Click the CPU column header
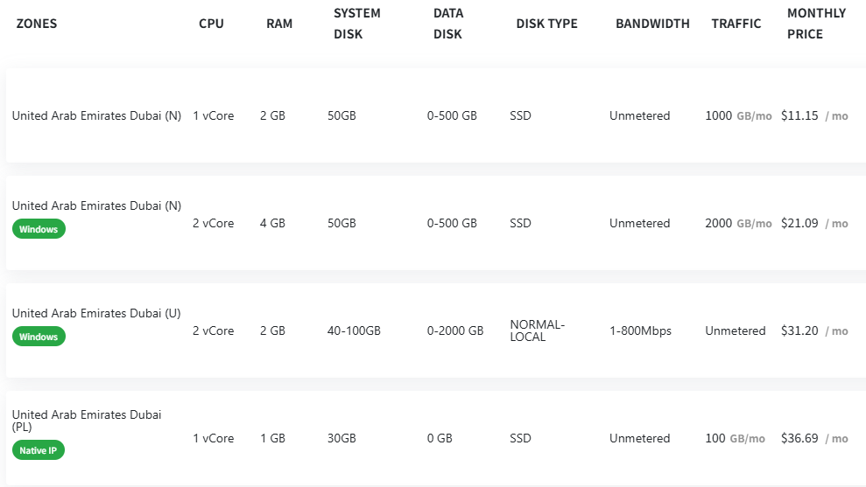866x487 pixels. tap(211, 24)
